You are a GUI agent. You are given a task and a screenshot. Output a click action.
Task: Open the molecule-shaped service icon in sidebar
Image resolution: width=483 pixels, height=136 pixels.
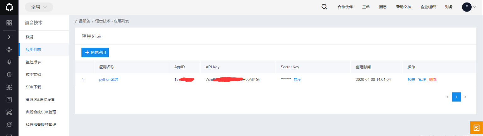pyautogui.click(x=9, y=50)
